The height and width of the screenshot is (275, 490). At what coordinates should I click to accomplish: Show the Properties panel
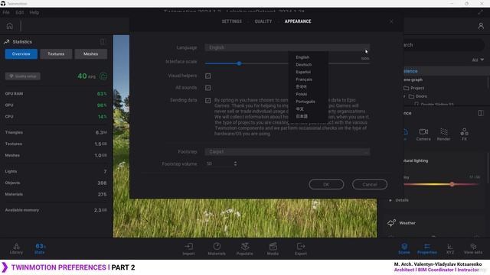427,249
